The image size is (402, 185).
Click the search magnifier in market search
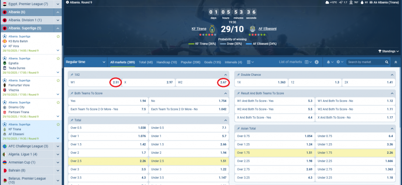click(x=387, y=62)
